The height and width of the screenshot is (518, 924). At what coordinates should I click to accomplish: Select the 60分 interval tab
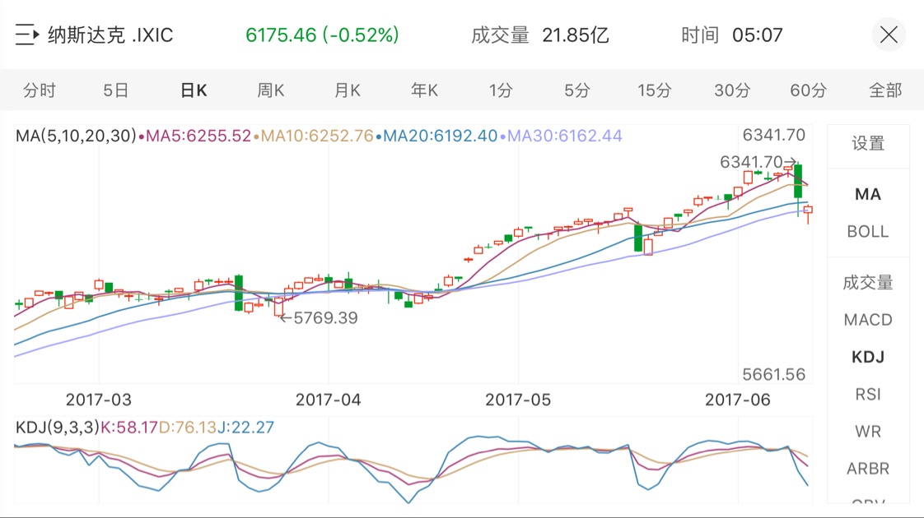(x=808, y=90)
